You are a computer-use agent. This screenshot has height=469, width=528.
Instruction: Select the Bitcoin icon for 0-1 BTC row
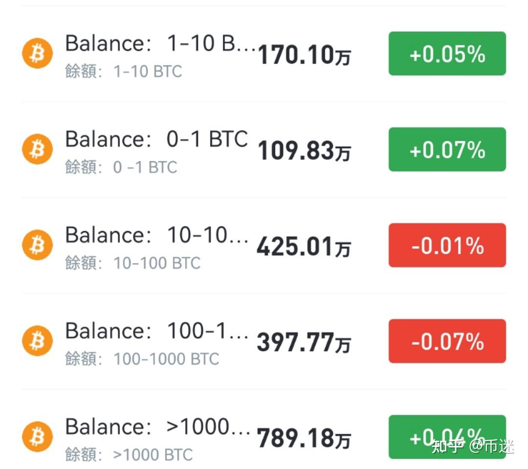click(37, 149)
